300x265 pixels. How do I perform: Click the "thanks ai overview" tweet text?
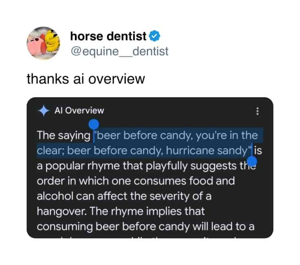[x=86, y=78]
